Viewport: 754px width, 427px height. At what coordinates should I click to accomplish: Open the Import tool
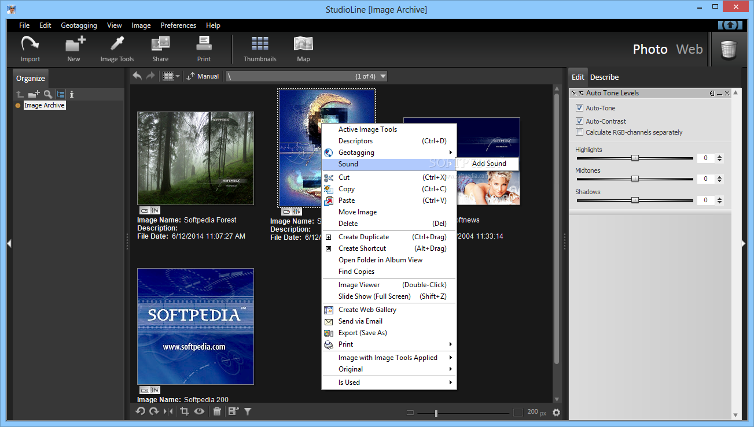(30, 49)
